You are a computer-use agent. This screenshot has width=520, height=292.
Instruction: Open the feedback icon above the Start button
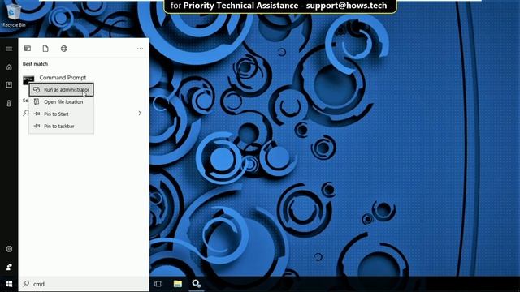9,267
